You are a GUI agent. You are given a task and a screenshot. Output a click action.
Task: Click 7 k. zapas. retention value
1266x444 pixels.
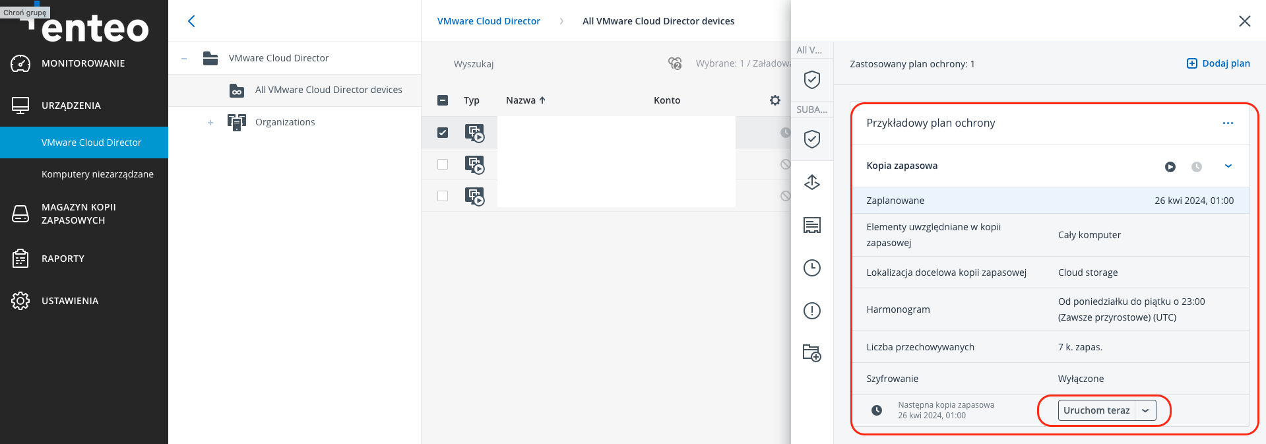[x=1080, y=347]
